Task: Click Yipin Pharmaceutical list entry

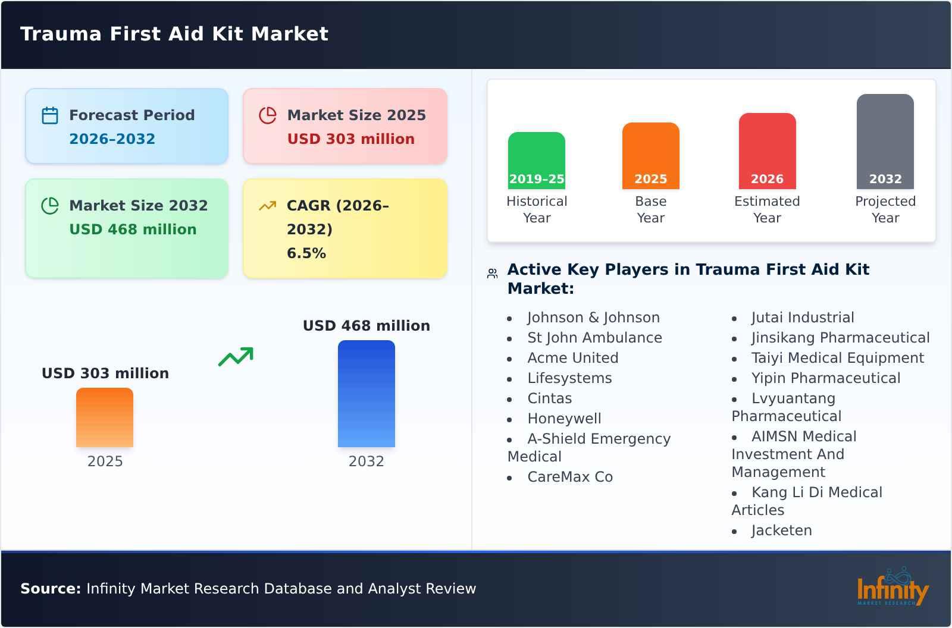Action: click(x=826, y=378)
